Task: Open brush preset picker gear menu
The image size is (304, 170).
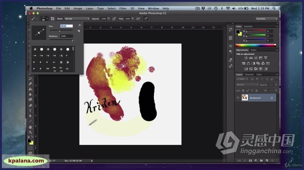Action: pos(80,25)
